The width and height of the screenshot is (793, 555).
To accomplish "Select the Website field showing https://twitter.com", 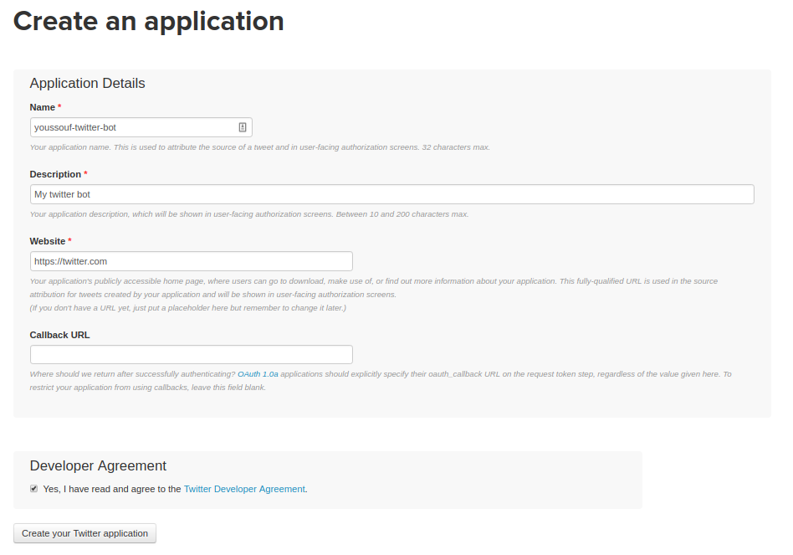I will pos(192,261).
